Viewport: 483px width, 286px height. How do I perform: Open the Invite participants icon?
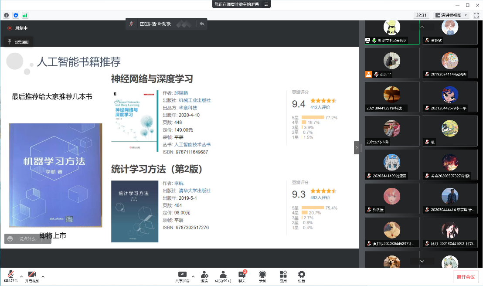[x=204, y=276]
